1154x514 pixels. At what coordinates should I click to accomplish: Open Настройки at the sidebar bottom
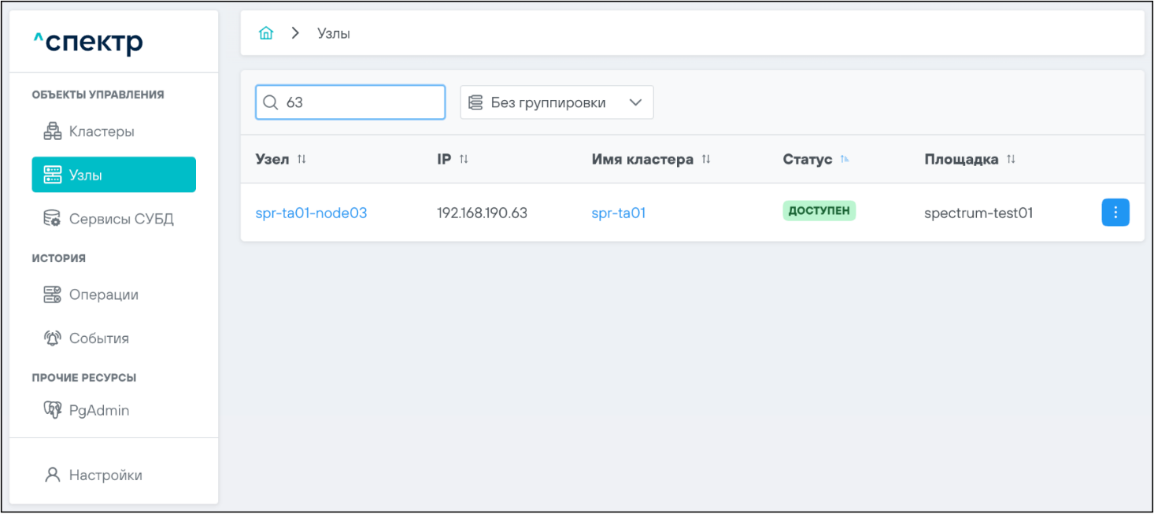[x=105, y=475]
